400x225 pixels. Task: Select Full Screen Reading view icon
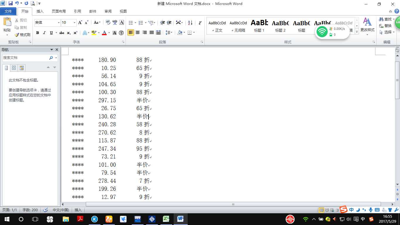[327, 210]
